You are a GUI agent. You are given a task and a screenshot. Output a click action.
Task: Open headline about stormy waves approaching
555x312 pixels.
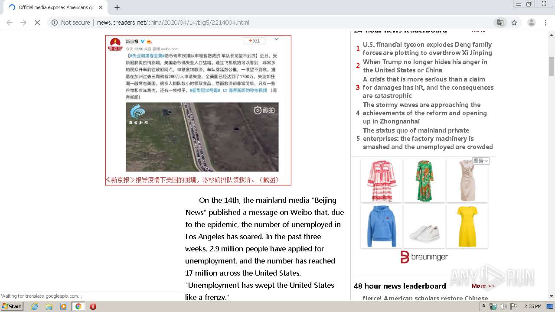[x=424, y=113]
